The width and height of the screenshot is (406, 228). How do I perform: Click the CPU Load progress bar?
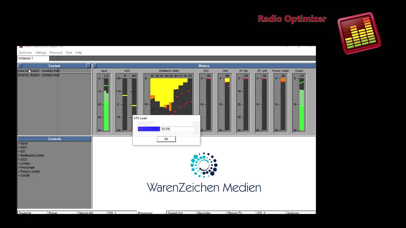(x=166, y=129)
